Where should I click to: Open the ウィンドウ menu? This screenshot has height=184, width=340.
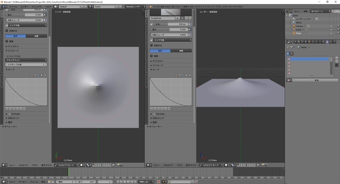coord(37,6)
